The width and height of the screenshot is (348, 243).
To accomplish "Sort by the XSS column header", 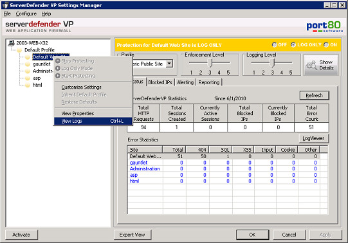I will tap(243, 150).
